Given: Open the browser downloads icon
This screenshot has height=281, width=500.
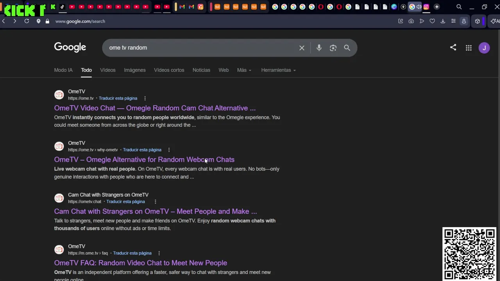Looking at the screenshot, I should point(443,21).
